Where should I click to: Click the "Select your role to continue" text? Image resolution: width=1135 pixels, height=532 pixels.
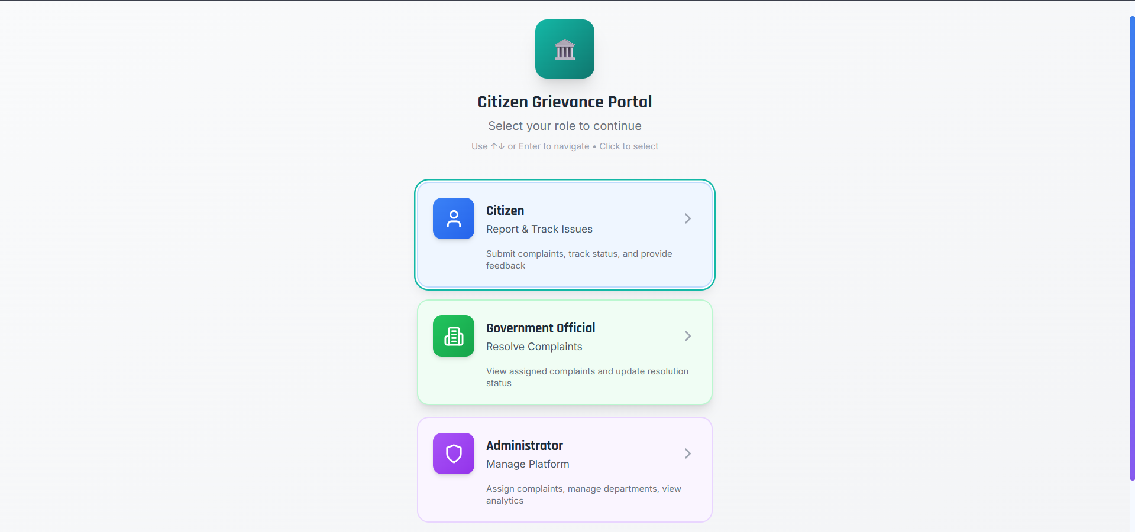[x=565, y=126]
